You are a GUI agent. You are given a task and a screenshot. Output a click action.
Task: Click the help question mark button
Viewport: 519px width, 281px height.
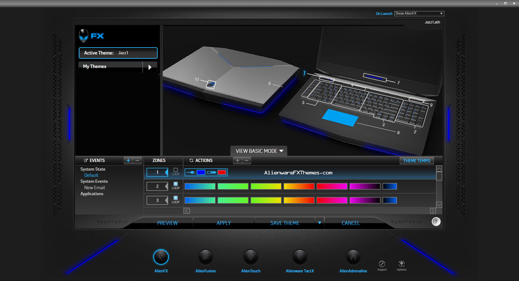coord(436,222)
